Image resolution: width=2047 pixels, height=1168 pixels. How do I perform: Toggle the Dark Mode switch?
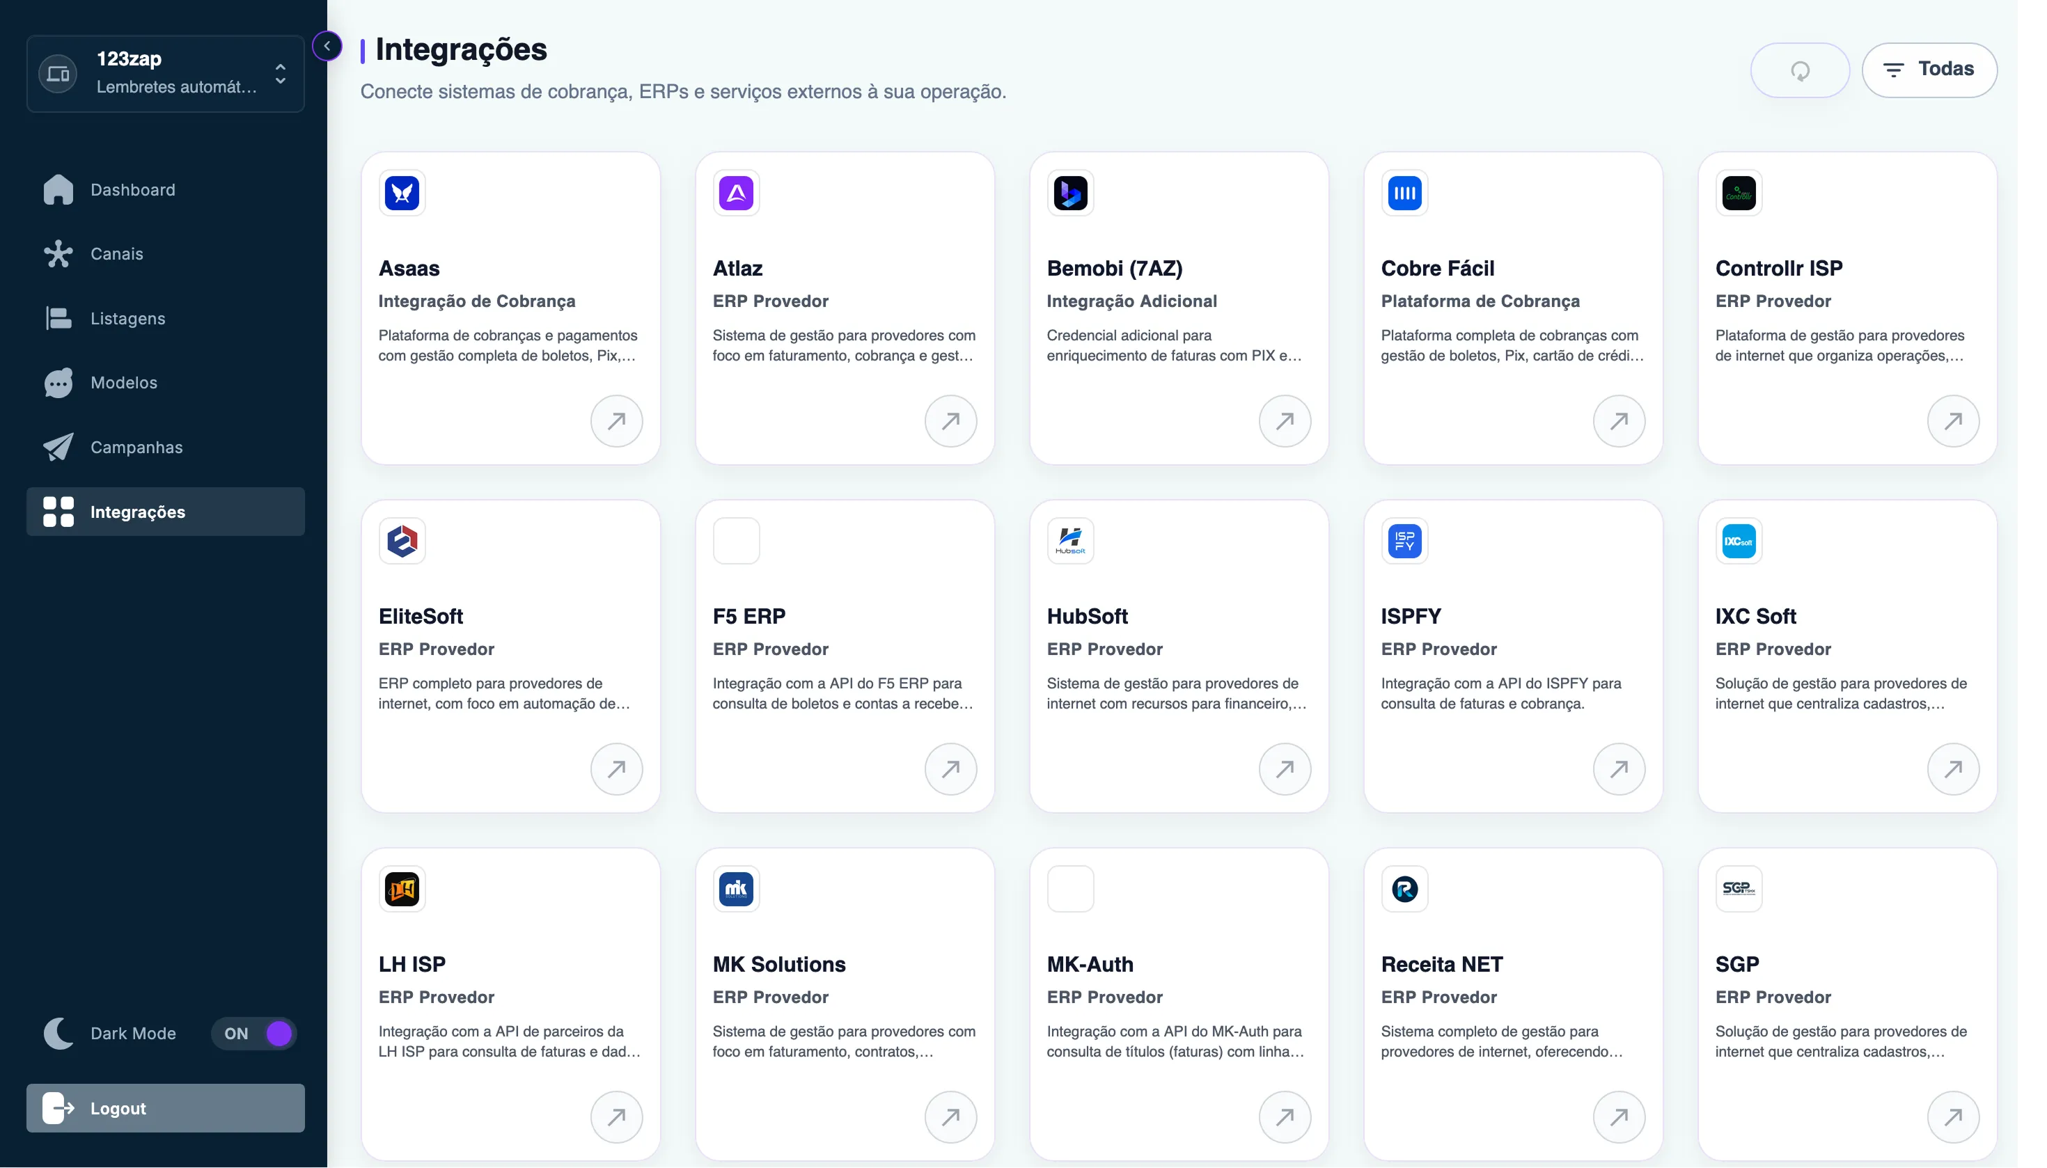coord(254,1033)
